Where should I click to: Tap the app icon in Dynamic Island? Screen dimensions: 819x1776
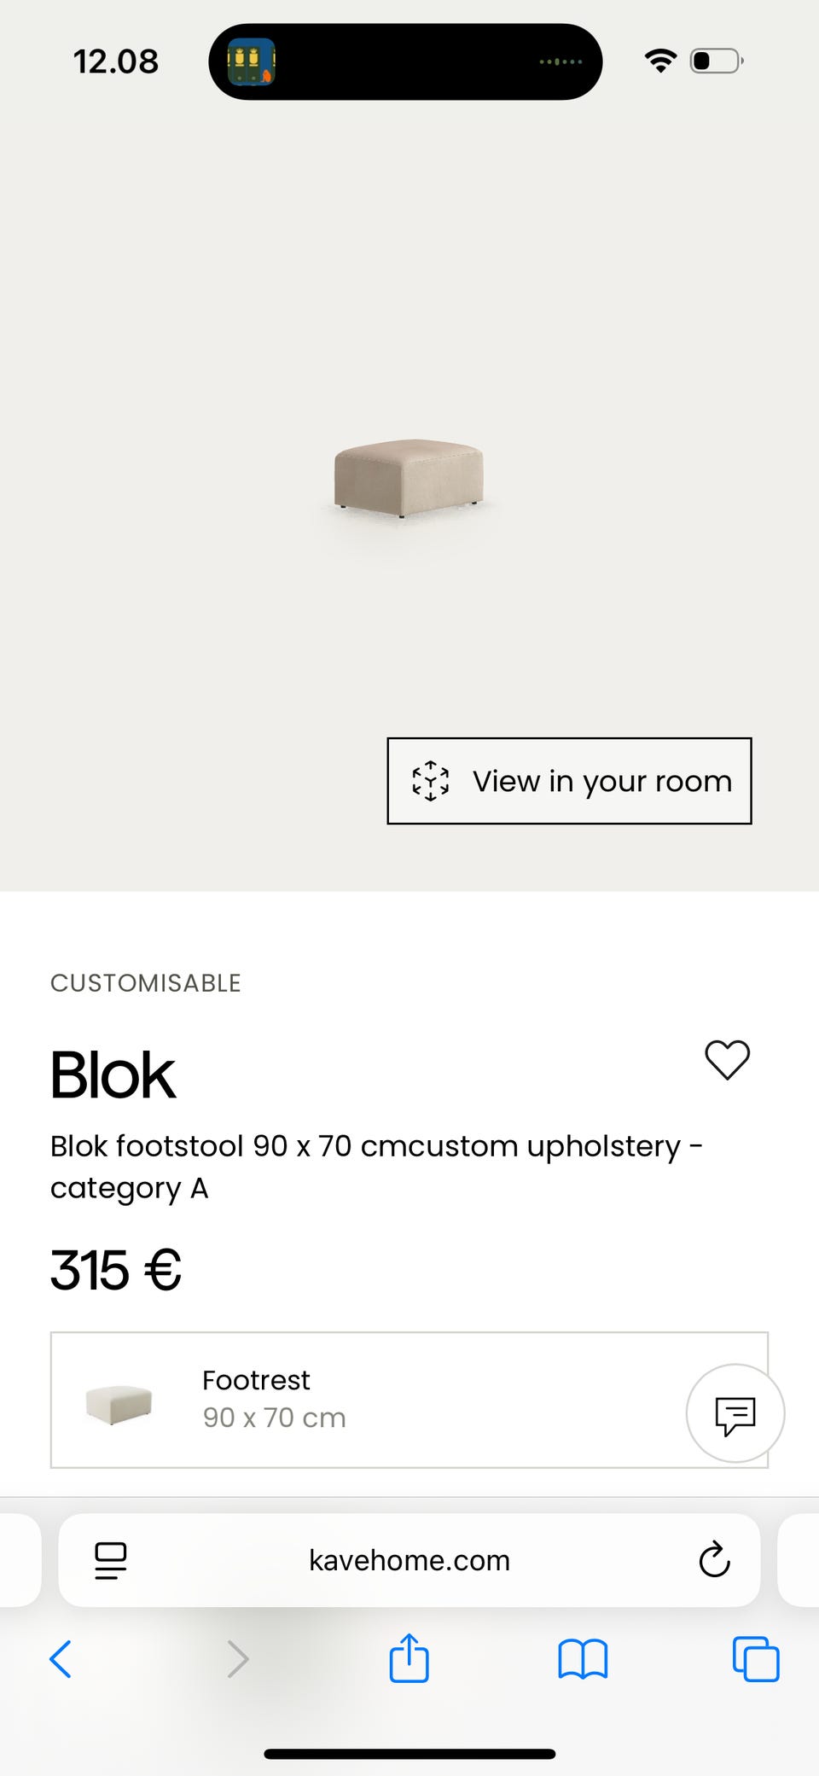251,61
